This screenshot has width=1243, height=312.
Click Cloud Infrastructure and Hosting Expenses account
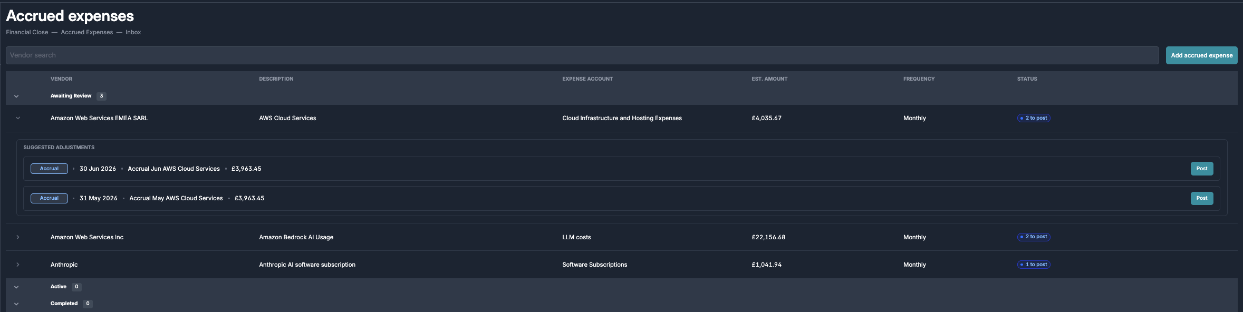coord(622,118)
